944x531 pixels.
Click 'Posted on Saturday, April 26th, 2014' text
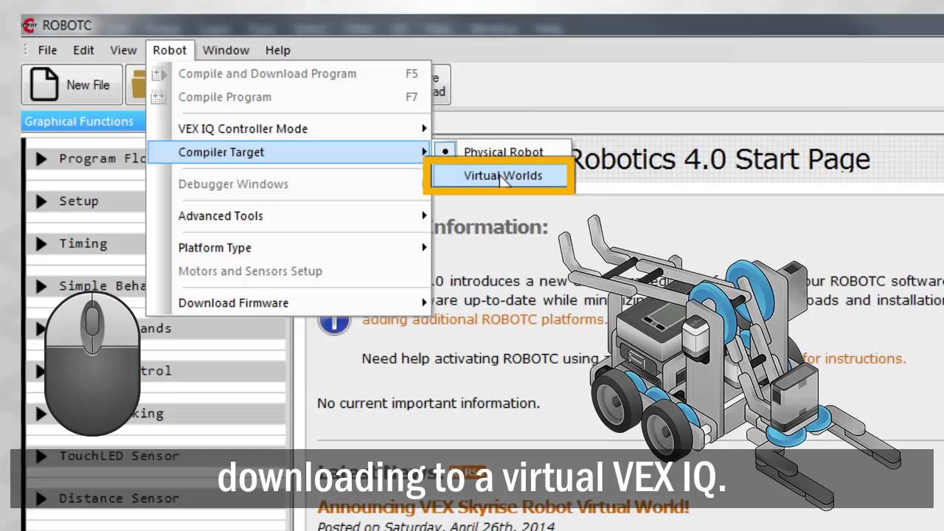[x=435, y=526]
